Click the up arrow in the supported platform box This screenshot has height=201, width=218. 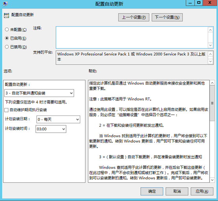point(211,54)
